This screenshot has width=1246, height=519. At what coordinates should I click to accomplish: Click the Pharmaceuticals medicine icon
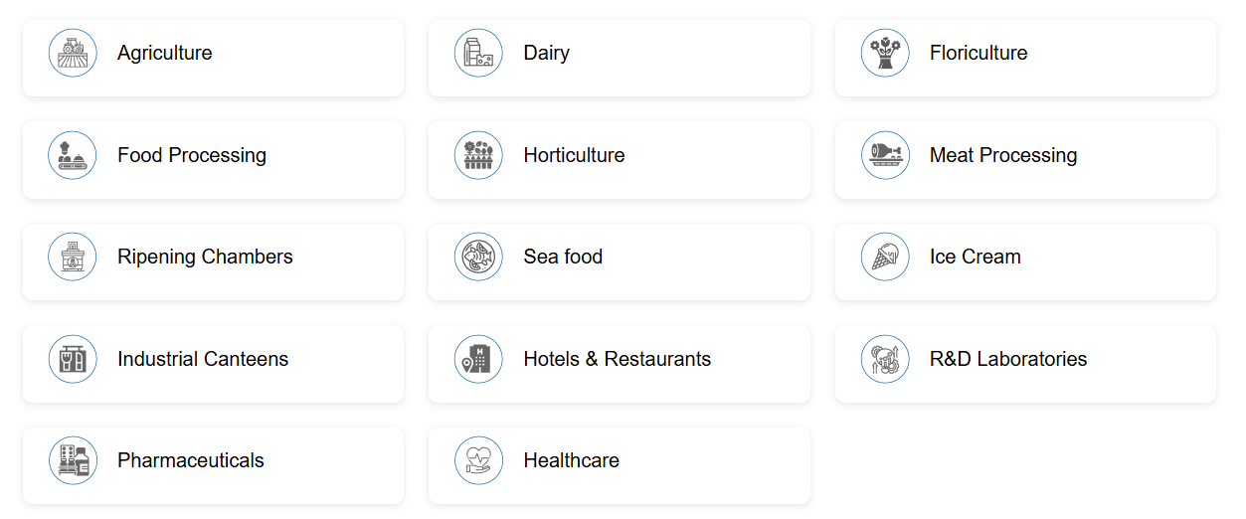pos(73,461)
